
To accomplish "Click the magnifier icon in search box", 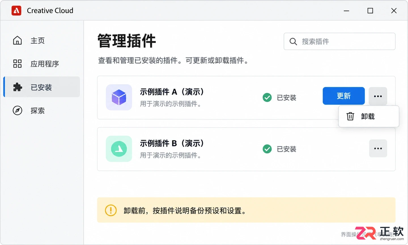I will pyautogui.click(x=293, y=42).
